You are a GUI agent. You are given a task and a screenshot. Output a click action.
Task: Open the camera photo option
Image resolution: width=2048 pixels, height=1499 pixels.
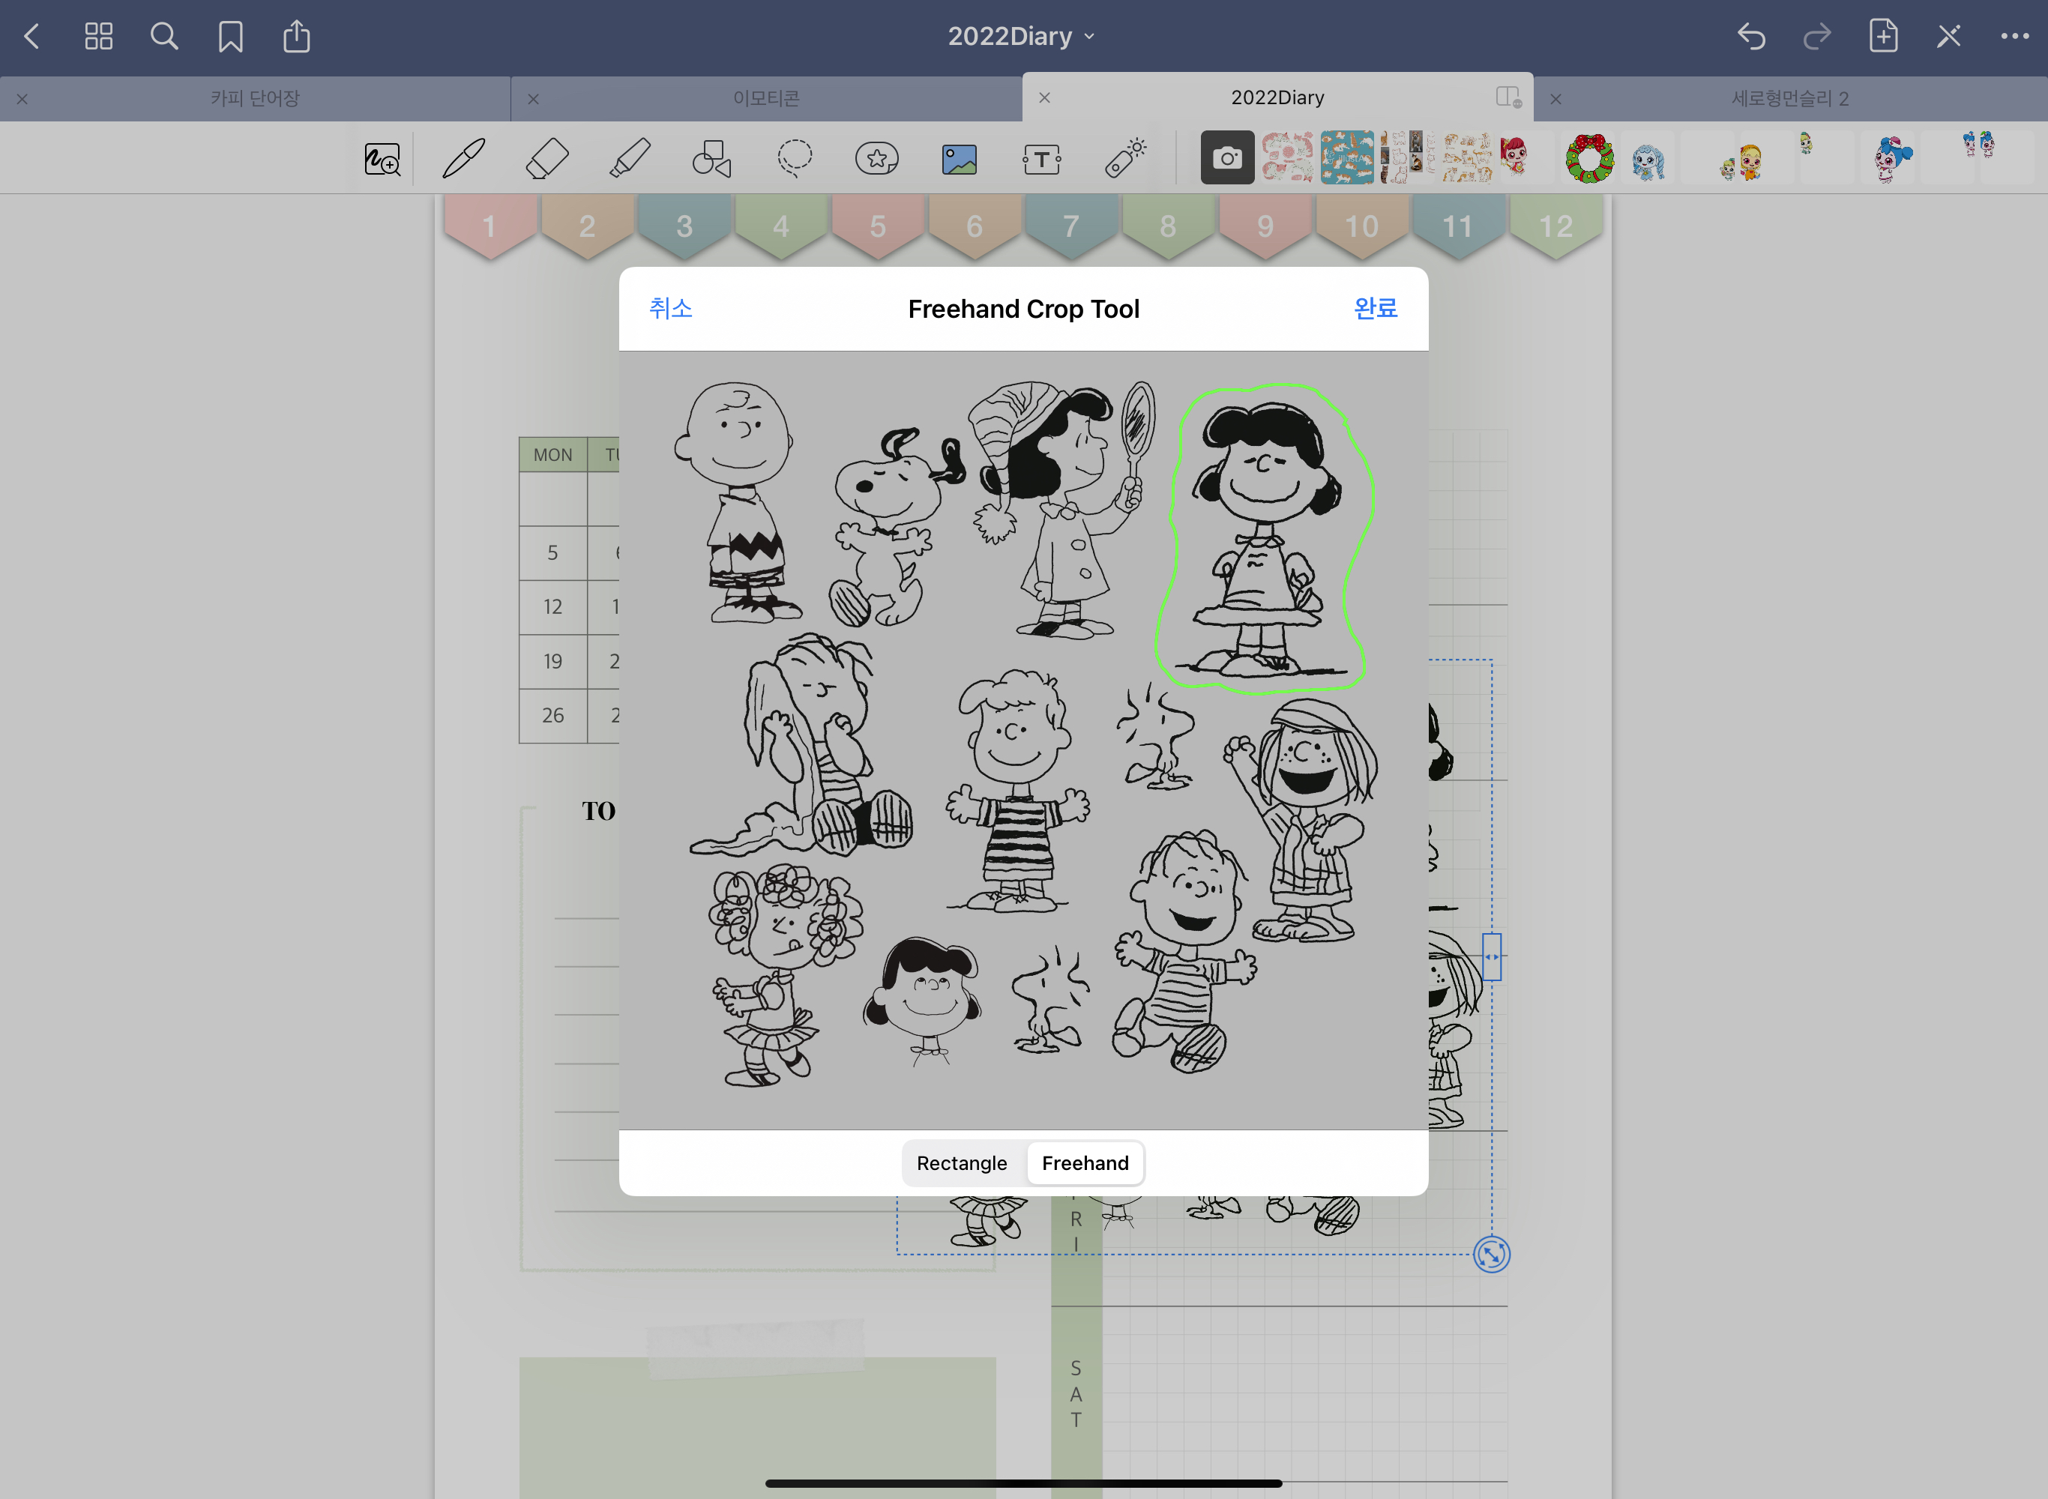pyautogui.click(x=1227, y=158)
